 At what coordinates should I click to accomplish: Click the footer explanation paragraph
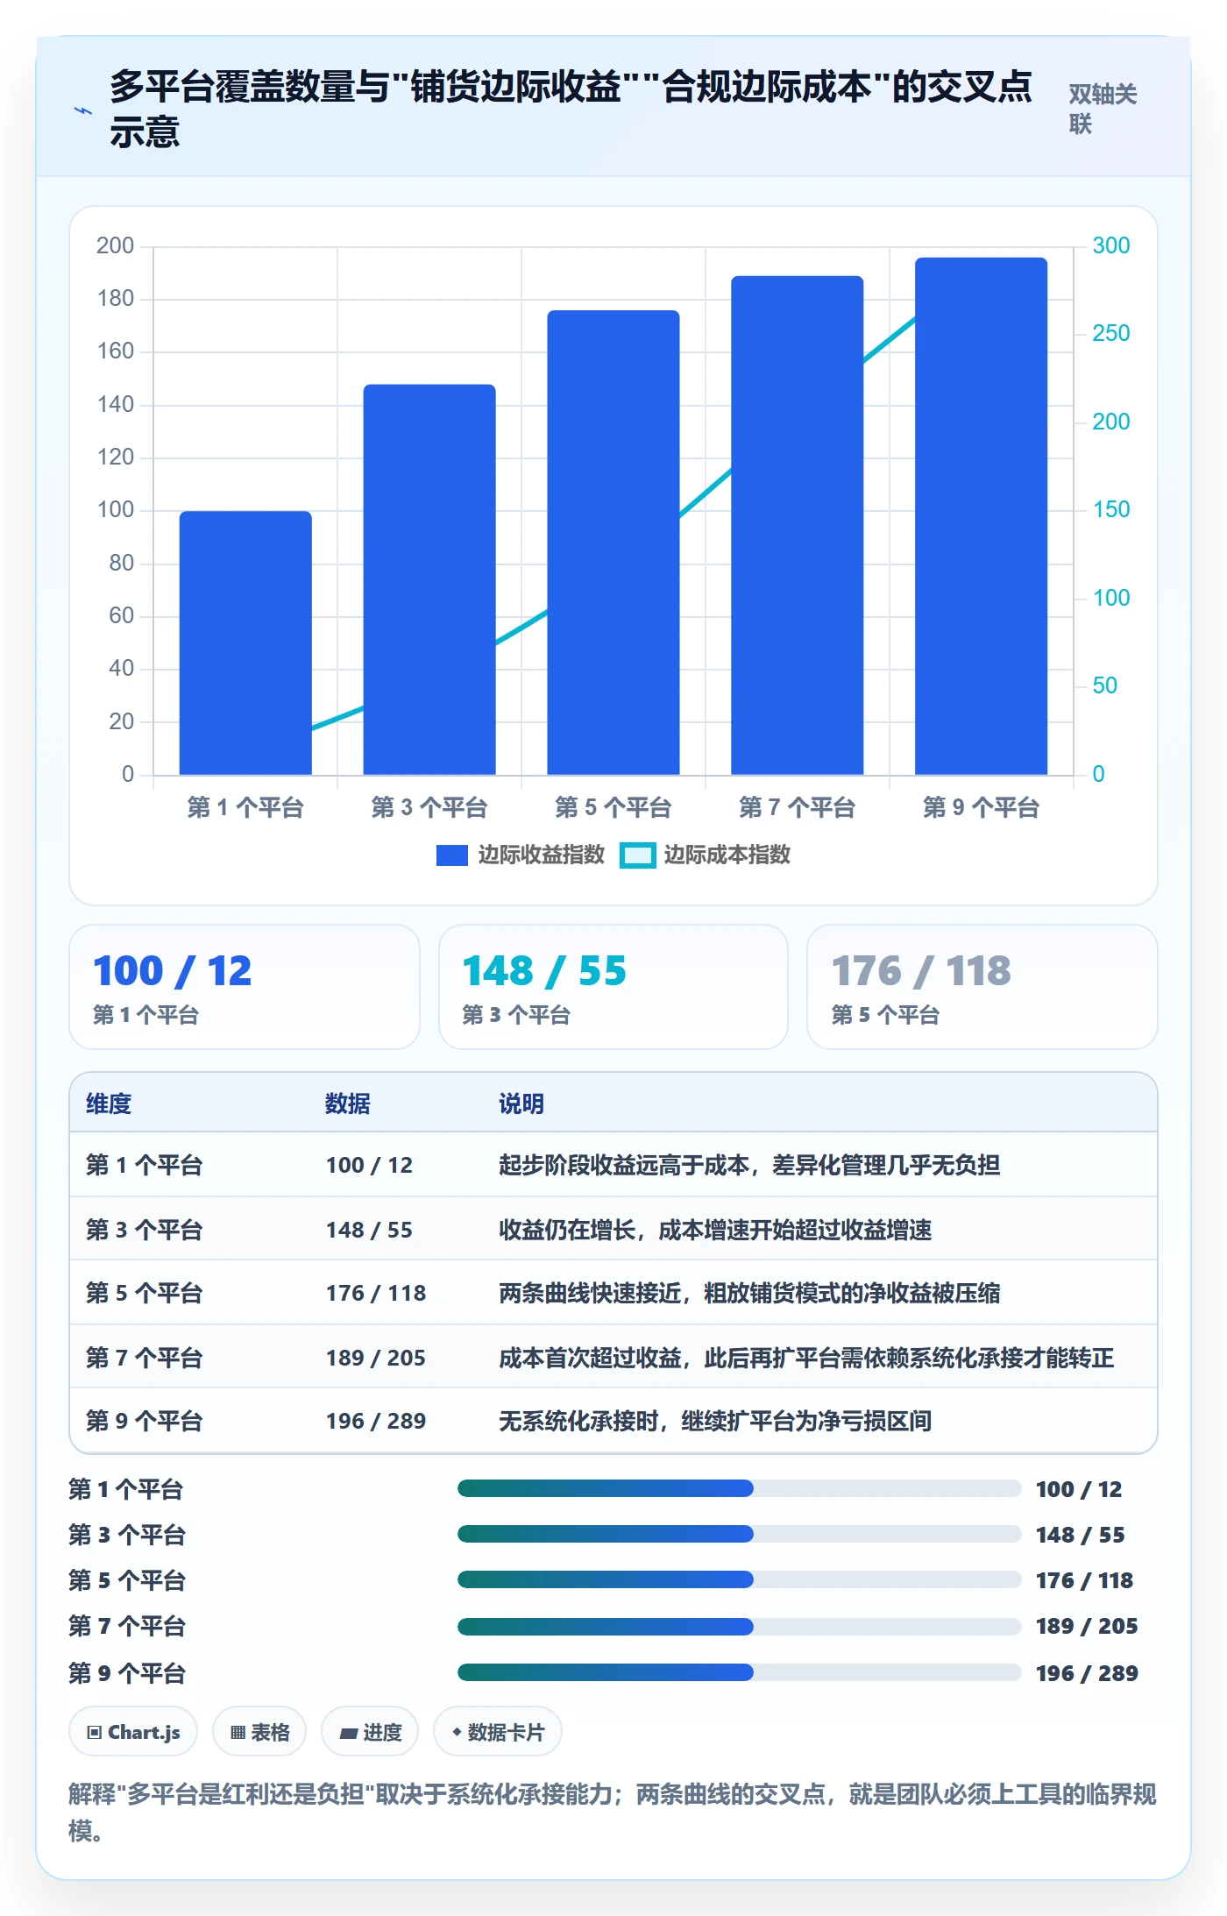tap(613, 1813)
